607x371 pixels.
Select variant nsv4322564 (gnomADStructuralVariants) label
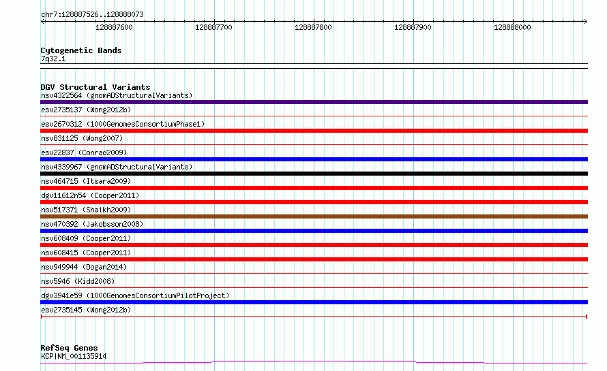[x=117, y=95]
